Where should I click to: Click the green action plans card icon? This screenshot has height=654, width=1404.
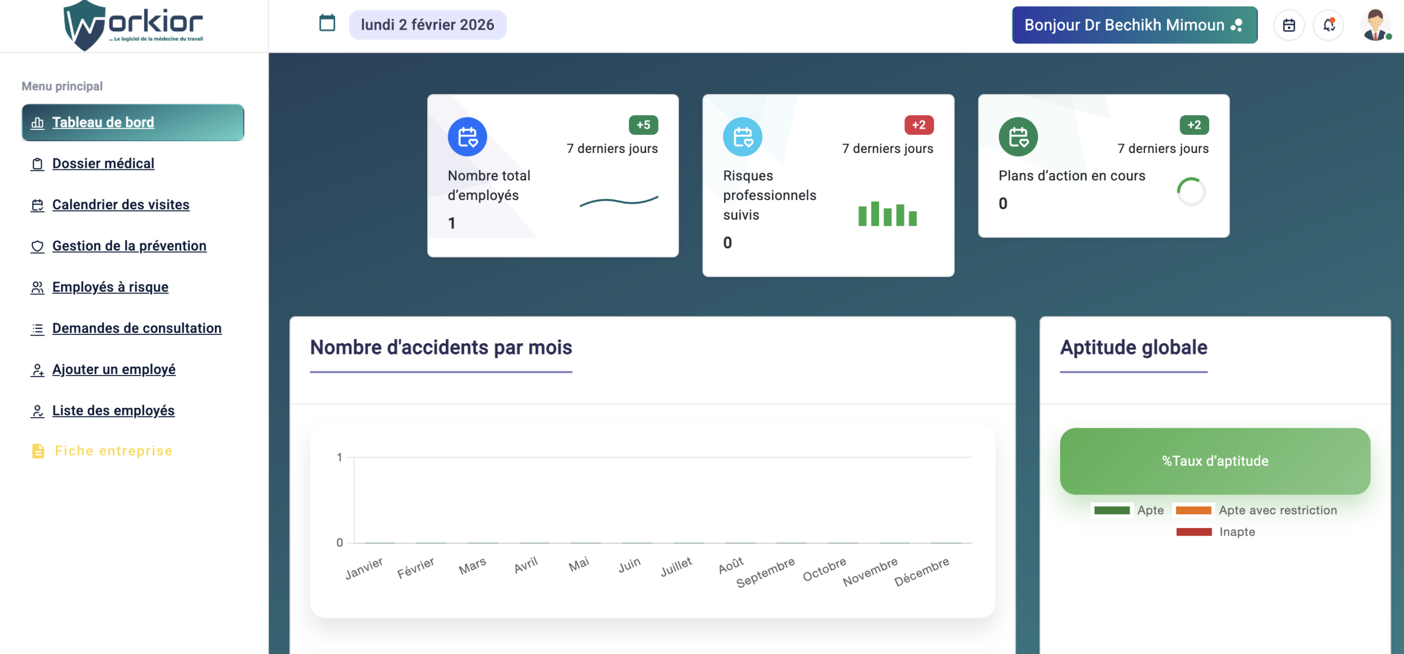coord(1018,137)
